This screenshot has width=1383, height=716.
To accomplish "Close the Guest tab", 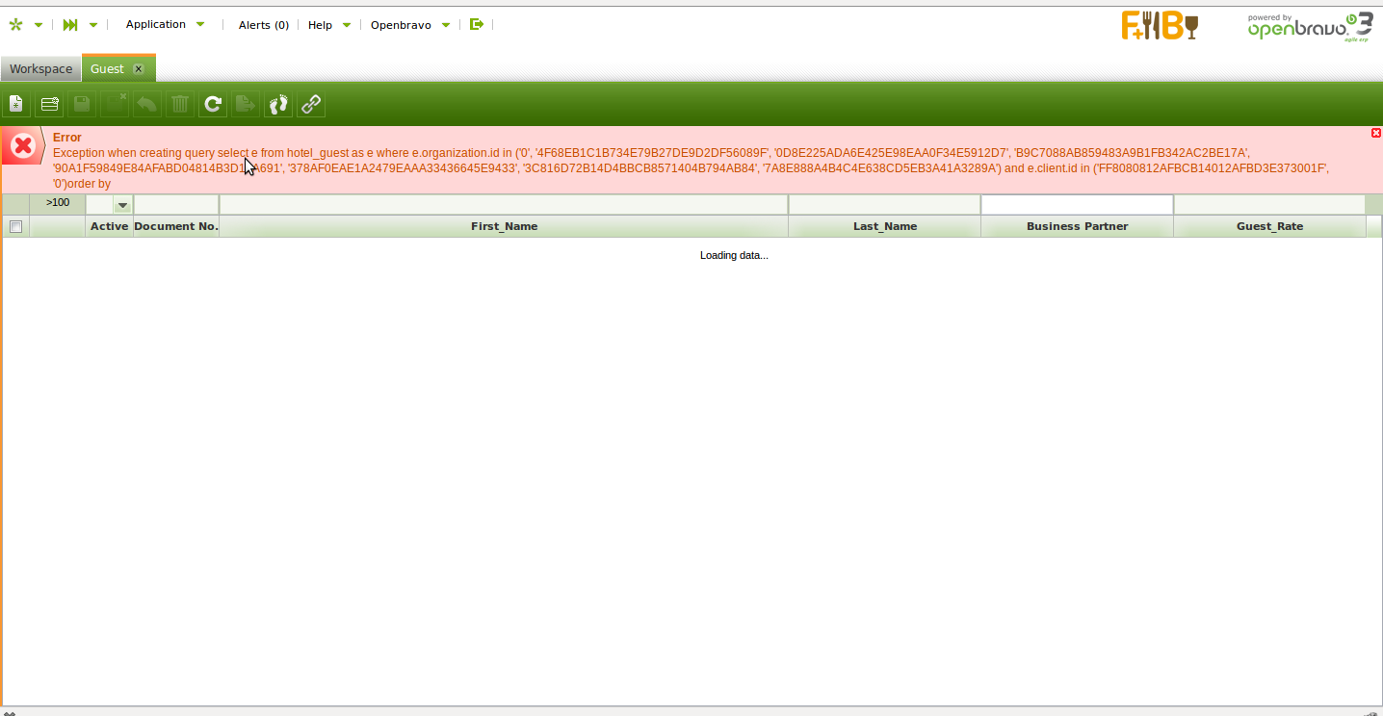I will coord(139,68).
